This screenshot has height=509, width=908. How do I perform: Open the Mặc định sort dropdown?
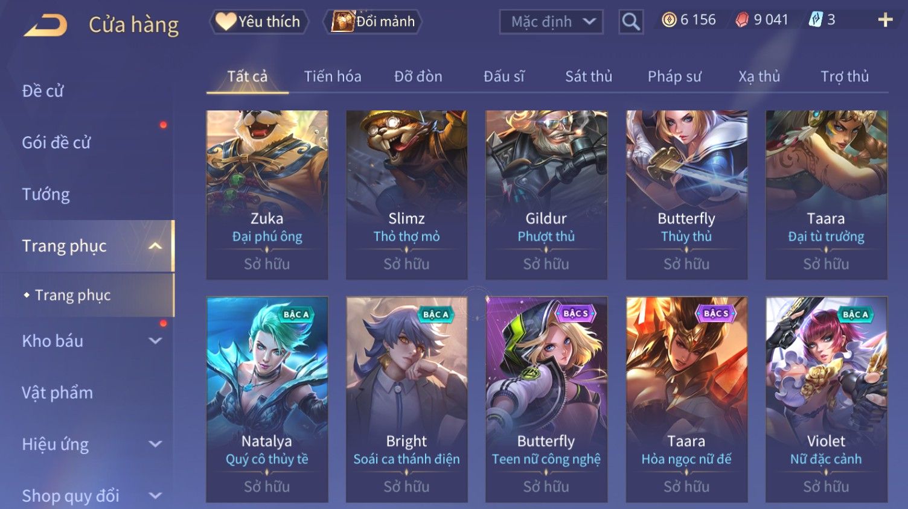(x=551, y=22)
